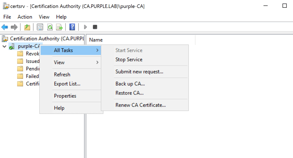Select Submit new request option

[139, 72]
